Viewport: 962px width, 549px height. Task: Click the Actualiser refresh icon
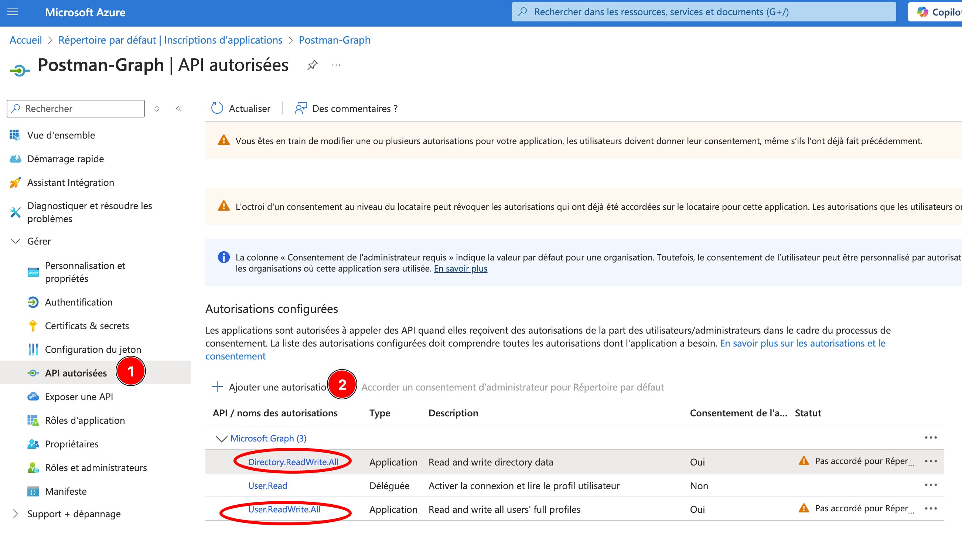click(x=217, y=108)
